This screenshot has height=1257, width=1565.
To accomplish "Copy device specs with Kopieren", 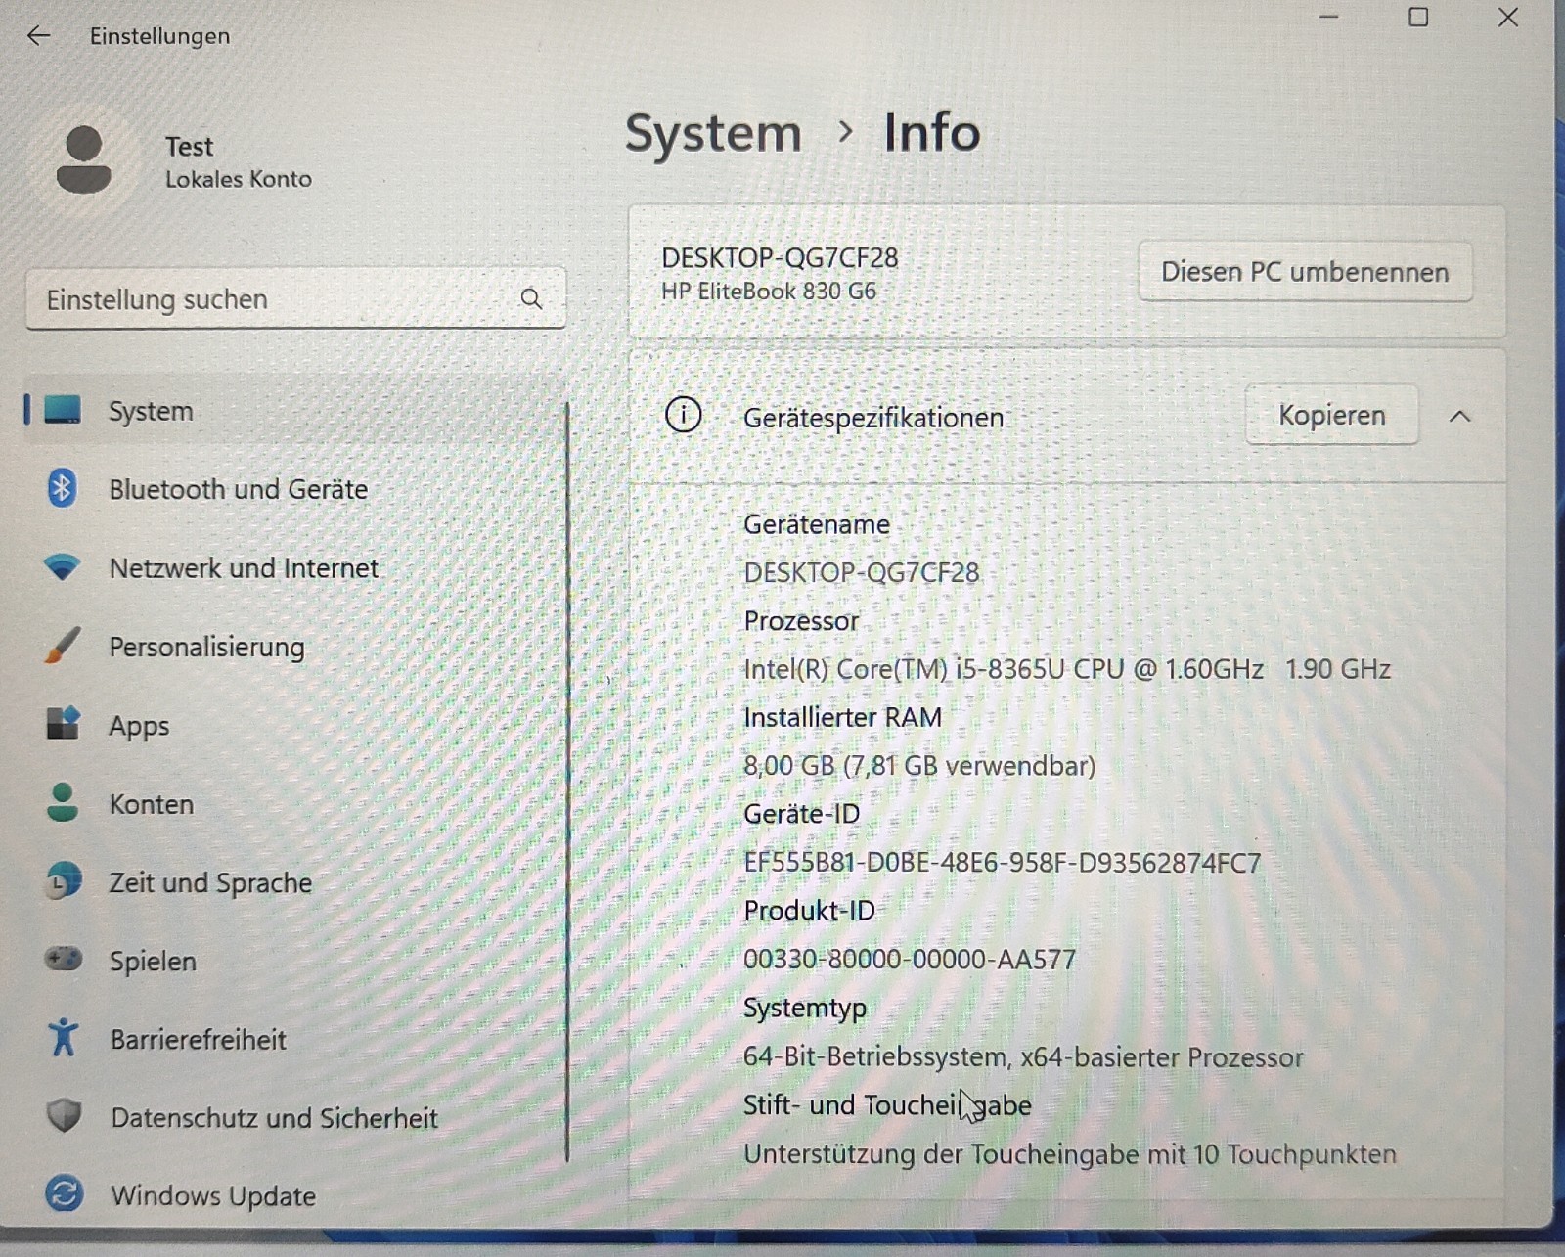I will [x=1331, y=415].
